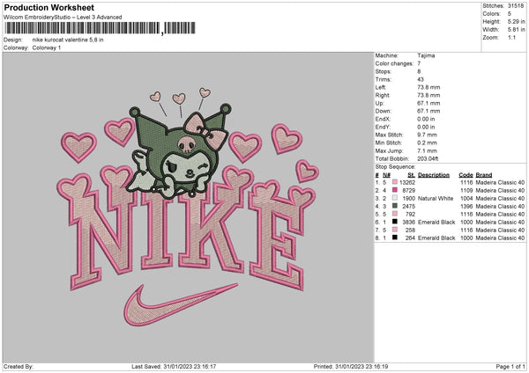Click the Production Worksheet title
The height and width of the screenshot is (373, 529).
point(48,7)
